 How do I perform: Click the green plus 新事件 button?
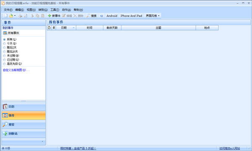[54, 16]
